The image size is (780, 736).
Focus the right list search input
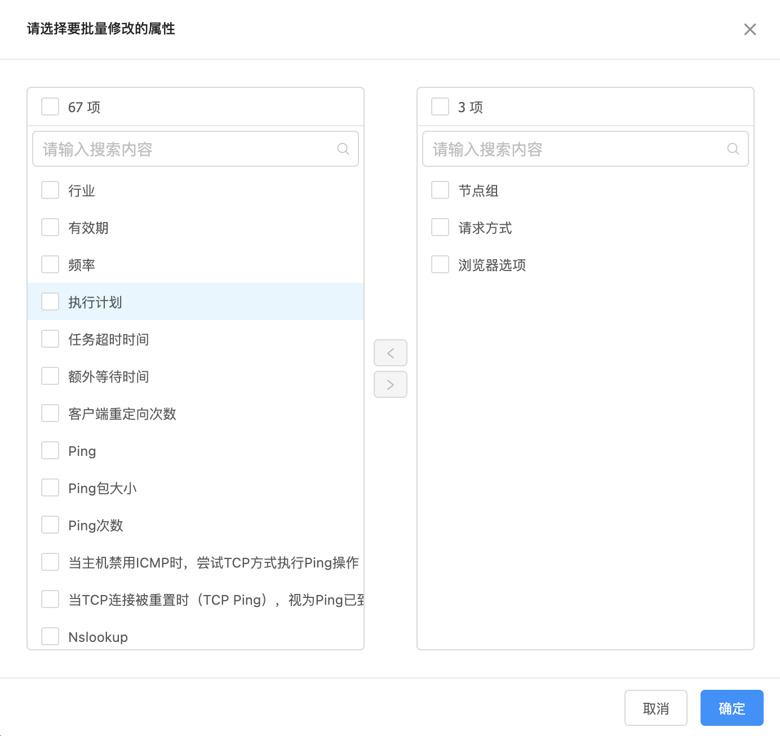[x=575, y=149]
